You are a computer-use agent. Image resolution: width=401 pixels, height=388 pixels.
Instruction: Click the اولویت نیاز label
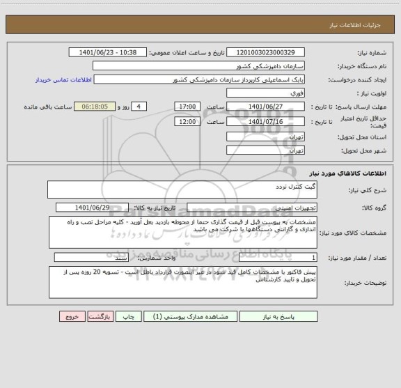(372, 93)
